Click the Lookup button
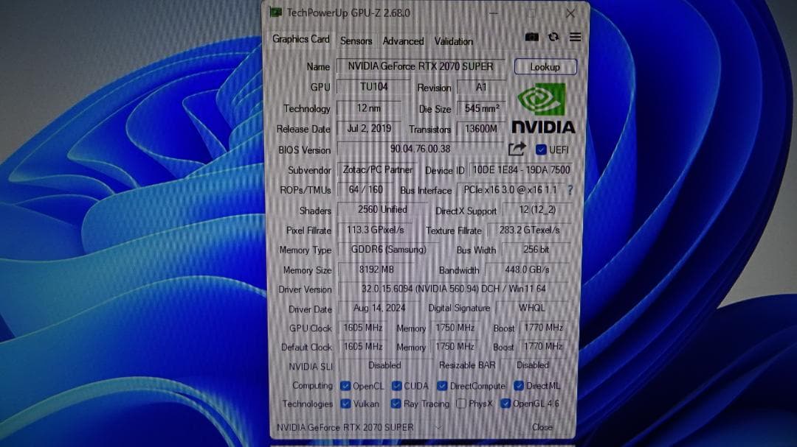The width and height of the screenshot is (797, 447). [x=545, y=66]
